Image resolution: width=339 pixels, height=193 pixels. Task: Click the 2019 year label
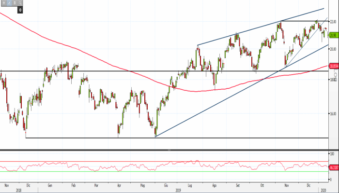tap(178, 191)
